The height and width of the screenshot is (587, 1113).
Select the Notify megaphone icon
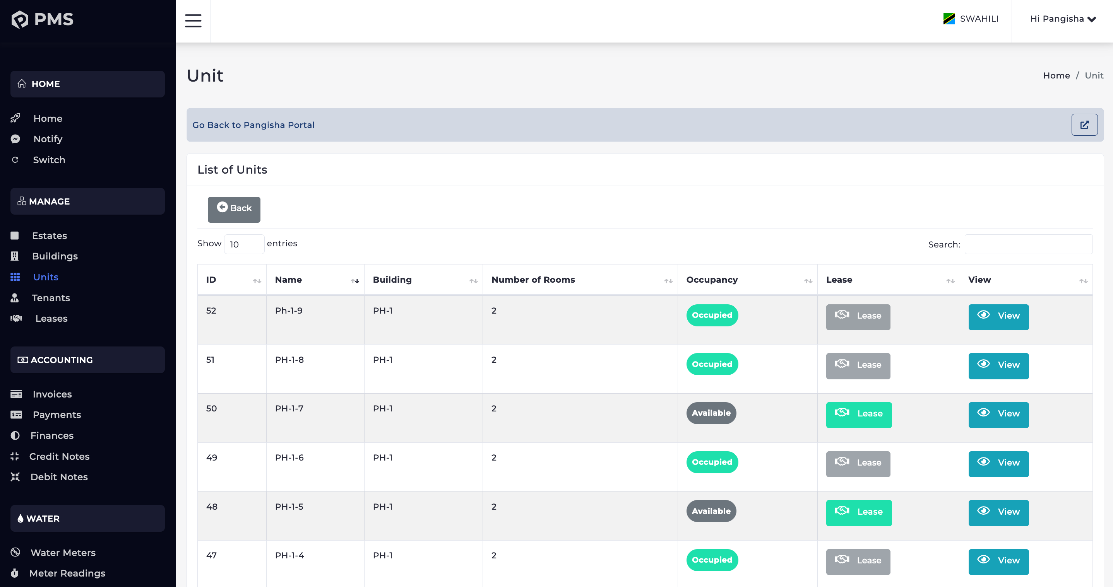click(x=15, y=138)
